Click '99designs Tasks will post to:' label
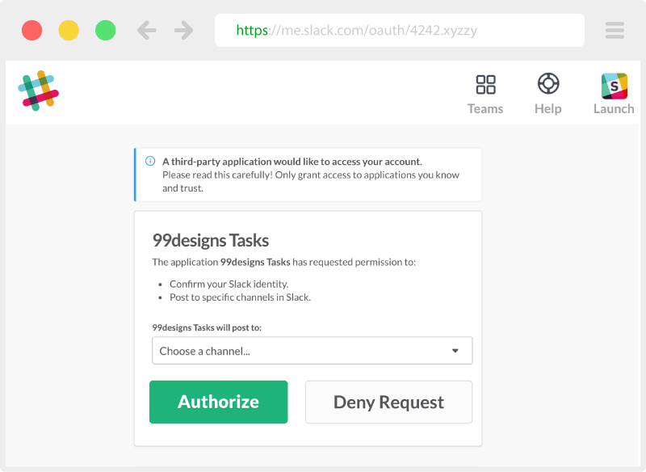Viewport: 646px width, 472px height. click(x=207, y=327)
